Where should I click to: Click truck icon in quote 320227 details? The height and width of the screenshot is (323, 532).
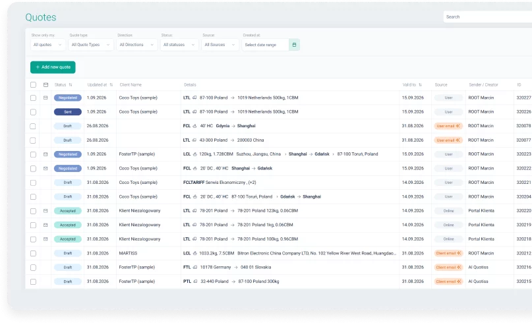click(194, 98)
